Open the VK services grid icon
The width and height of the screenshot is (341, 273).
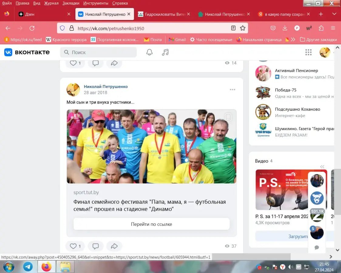309,52
